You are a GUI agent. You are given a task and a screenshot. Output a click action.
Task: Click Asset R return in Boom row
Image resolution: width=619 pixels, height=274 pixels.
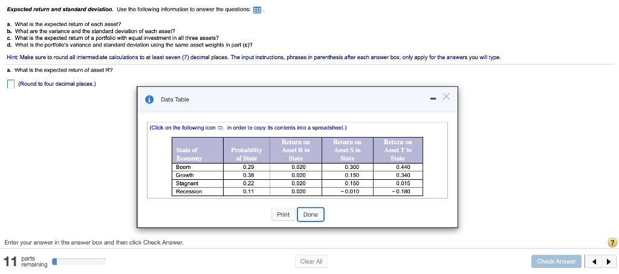point(299,167)
